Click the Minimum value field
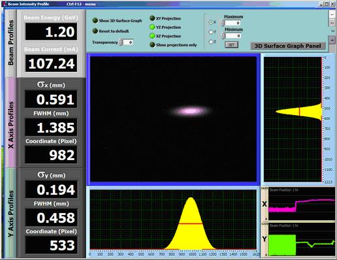 click(x=233, y=36)
